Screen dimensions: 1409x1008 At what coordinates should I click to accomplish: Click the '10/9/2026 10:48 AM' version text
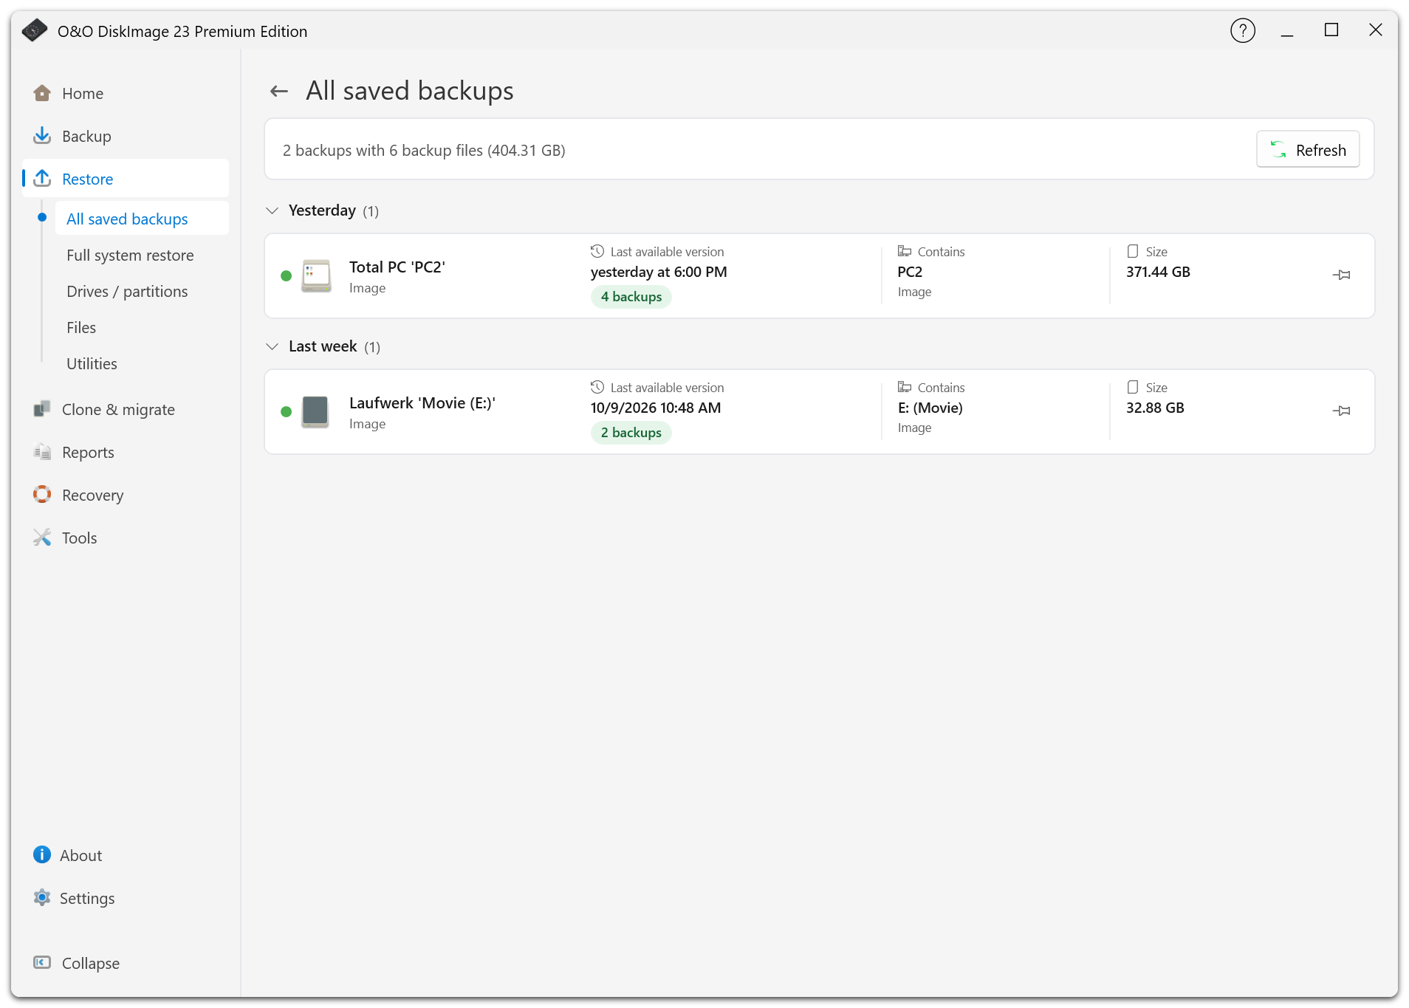coord(656,408)
